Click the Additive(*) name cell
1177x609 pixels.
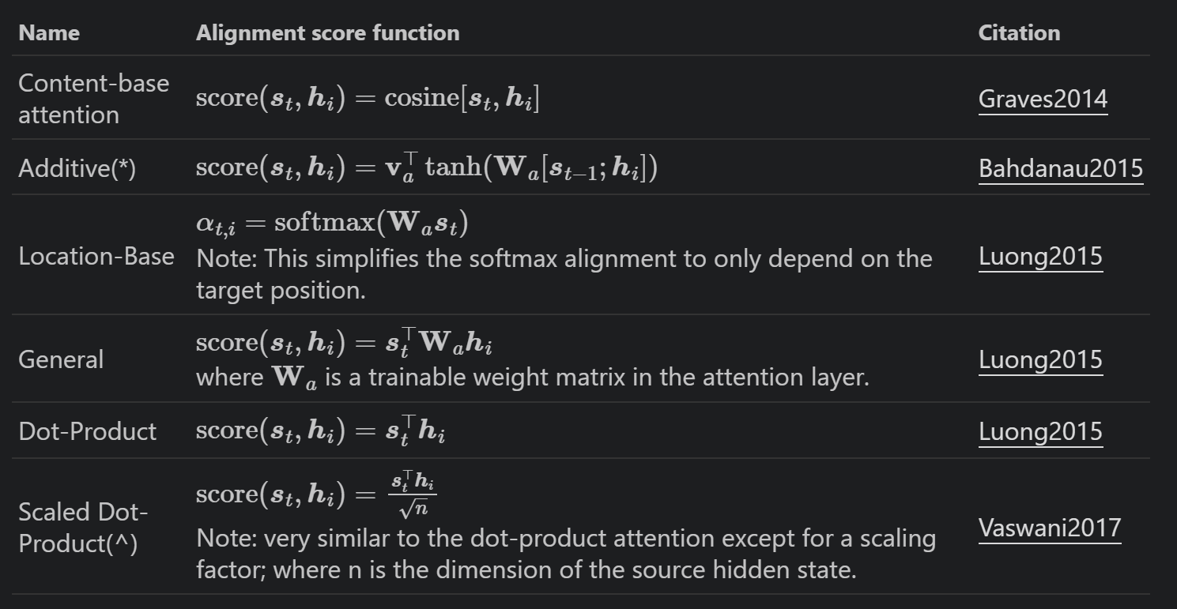pos(77,169)
